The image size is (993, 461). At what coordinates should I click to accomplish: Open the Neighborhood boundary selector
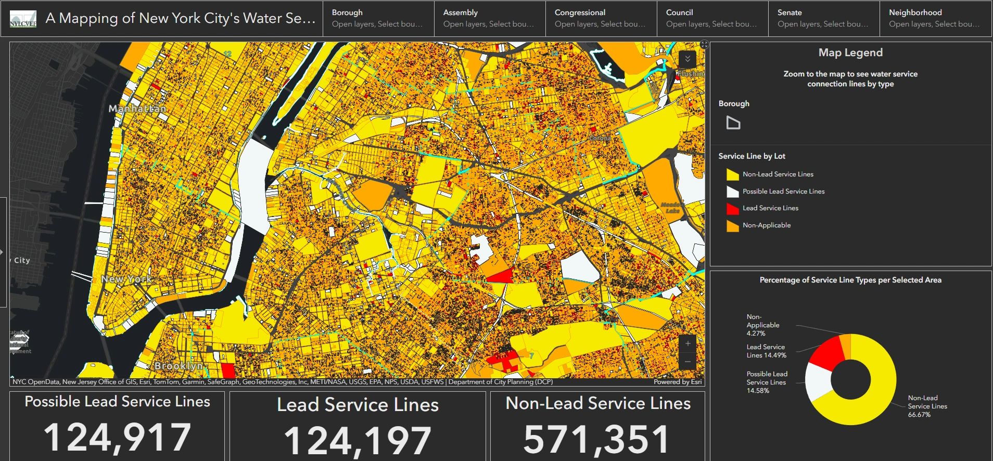point(935,18)
